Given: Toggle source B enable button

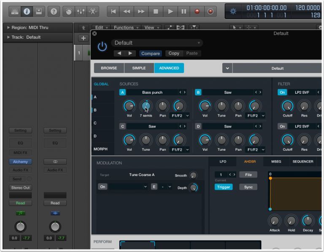Looking at the screenshot, I should [198, 92].
